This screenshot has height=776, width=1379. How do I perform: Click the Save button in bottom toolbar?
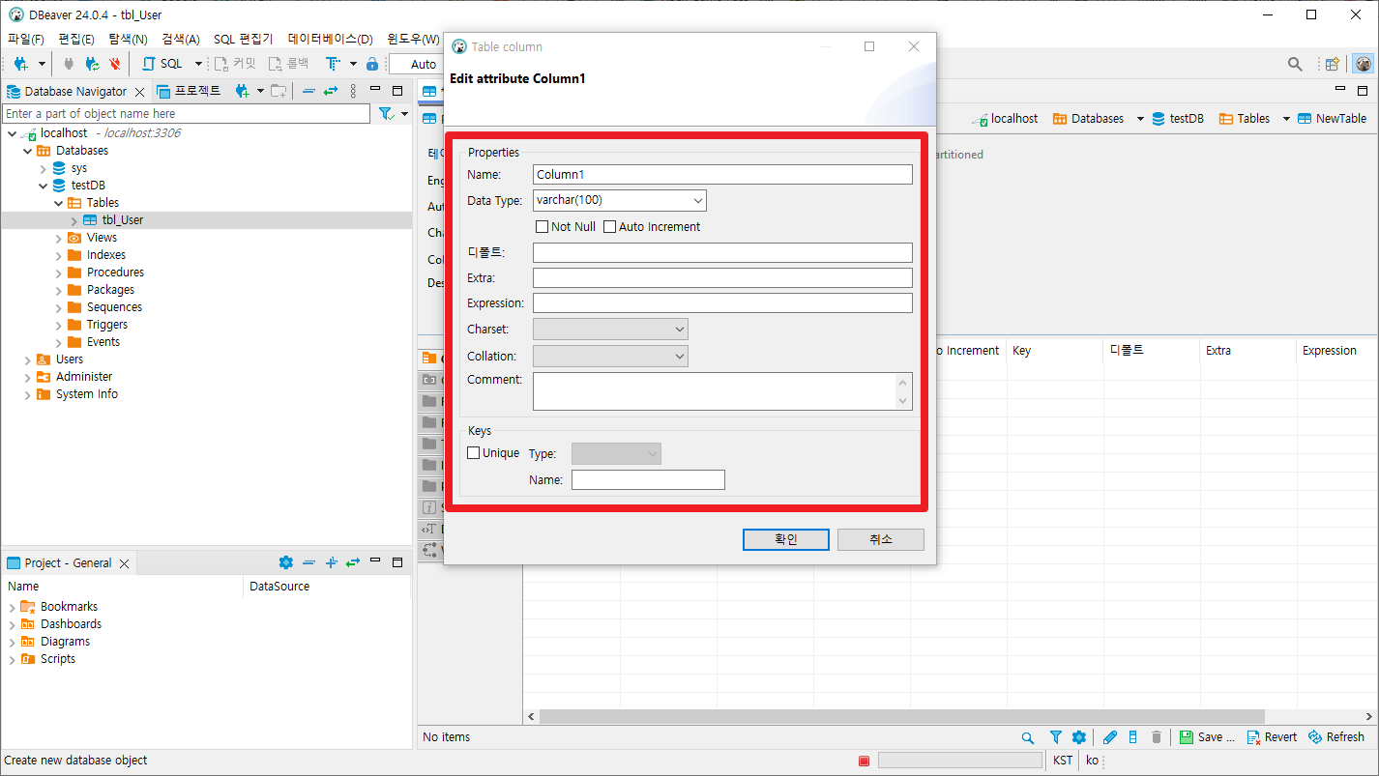(1207, 737)
